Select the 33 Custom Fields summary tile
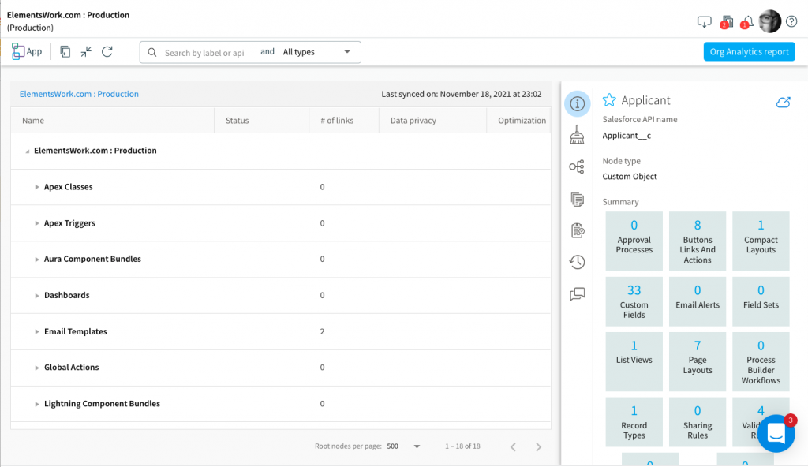Image resolution: width=808 pixels, height=467 pixels. [634, 301]
